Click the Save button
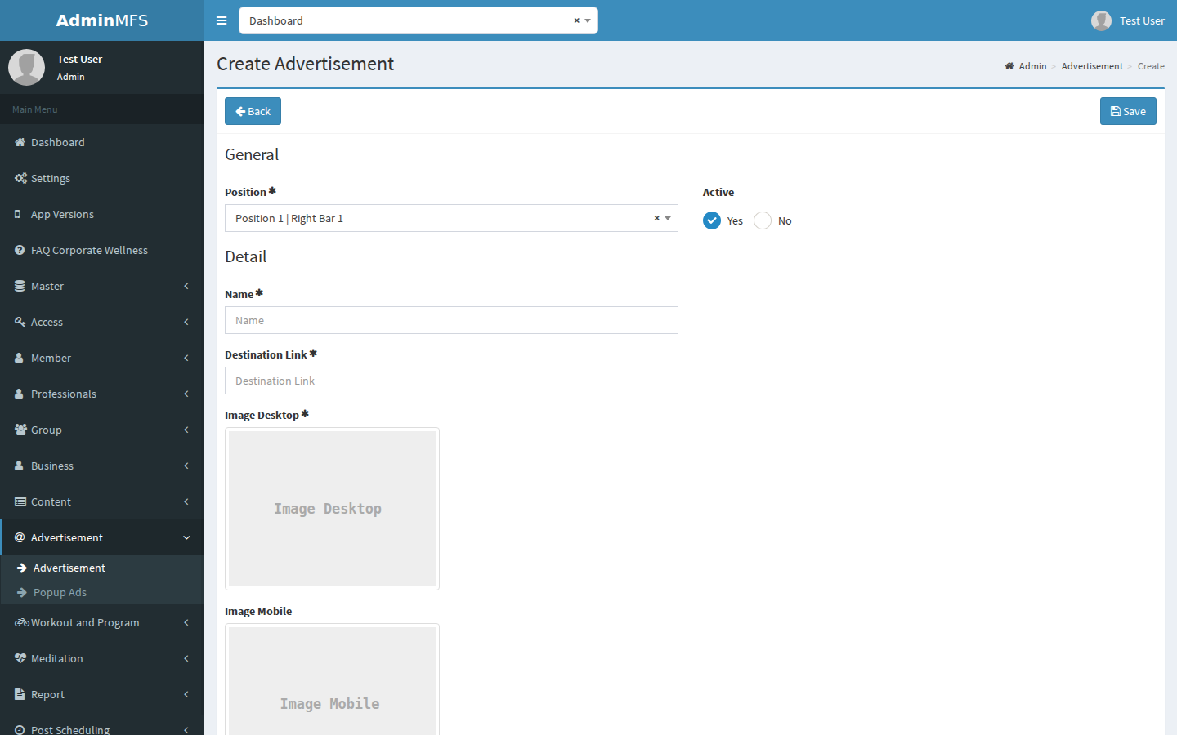Image resolution: width=1177 pixels, height=735 pixels. pyautogui.click(x=1128, y=111)
